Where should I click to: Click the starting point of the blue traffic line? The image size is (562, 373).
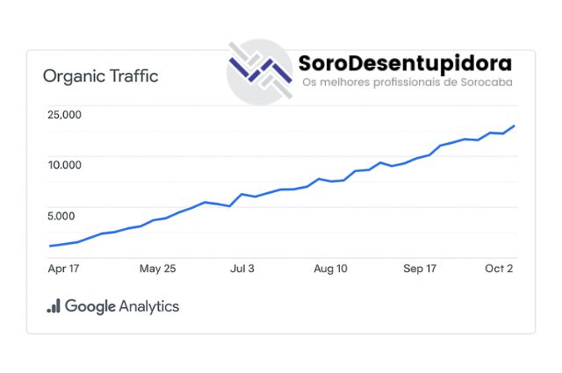click(x=51, y=246)
